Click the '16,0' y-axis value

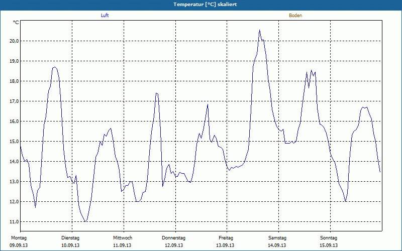pyautogui.click(x=14, y=121)
